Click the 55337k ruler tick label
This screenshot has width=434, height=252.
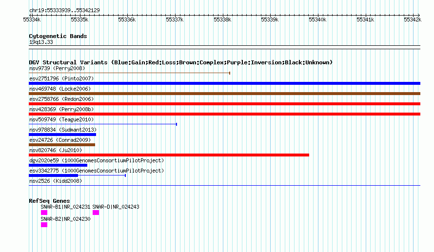click(x=175, y=19)
